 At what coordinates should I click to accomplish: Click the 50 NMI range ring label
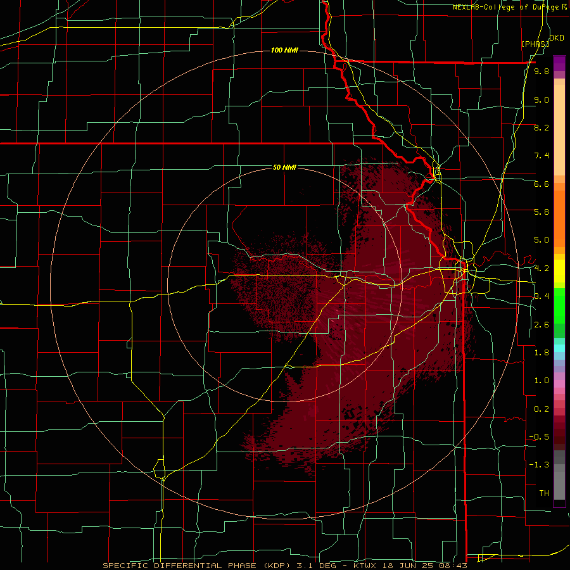pos(284,167)
